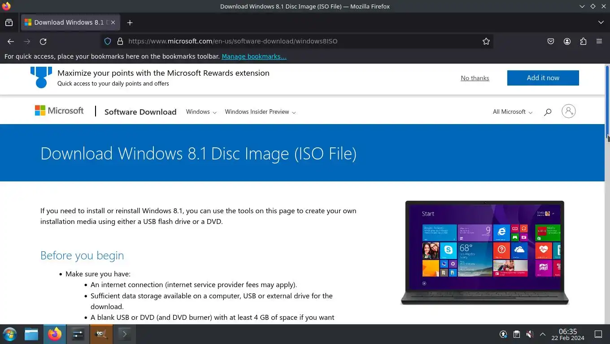This screenshot has height=344, width=610.
Task: Select the Download Windows 8.1 tab
Action: point(70,22)
